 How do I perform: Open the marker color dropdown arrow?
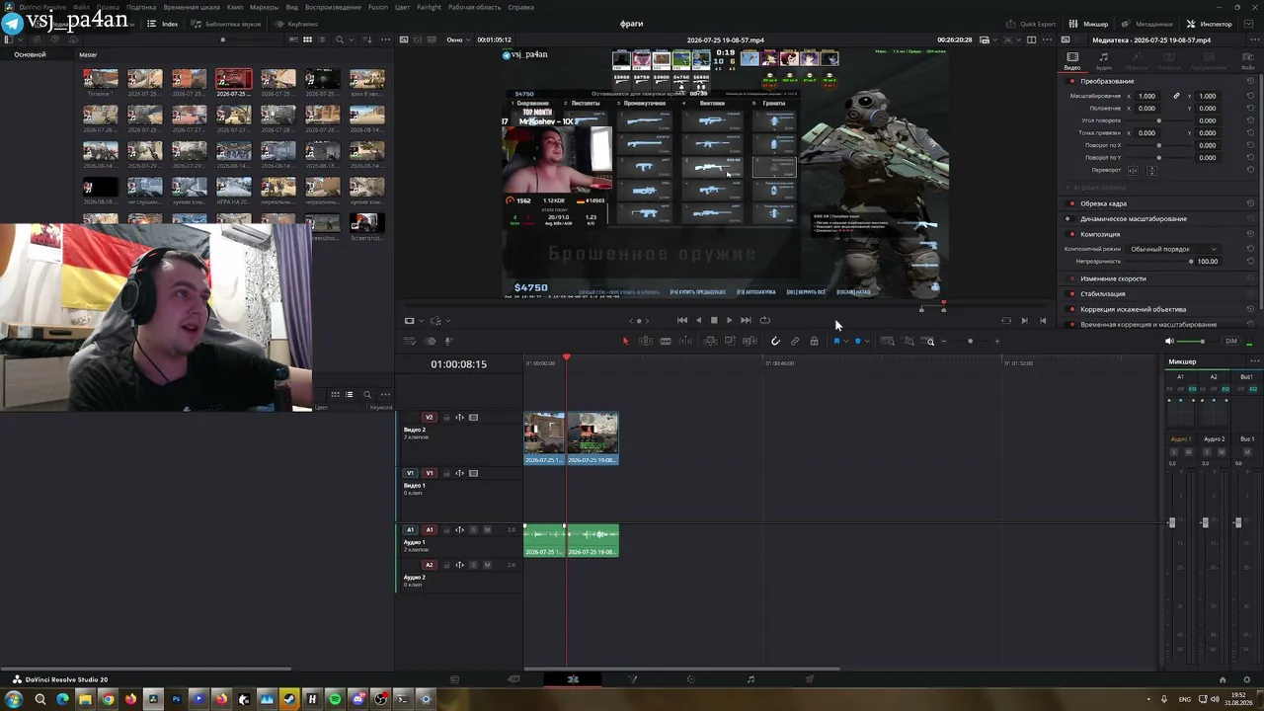[x=867, y=342]
